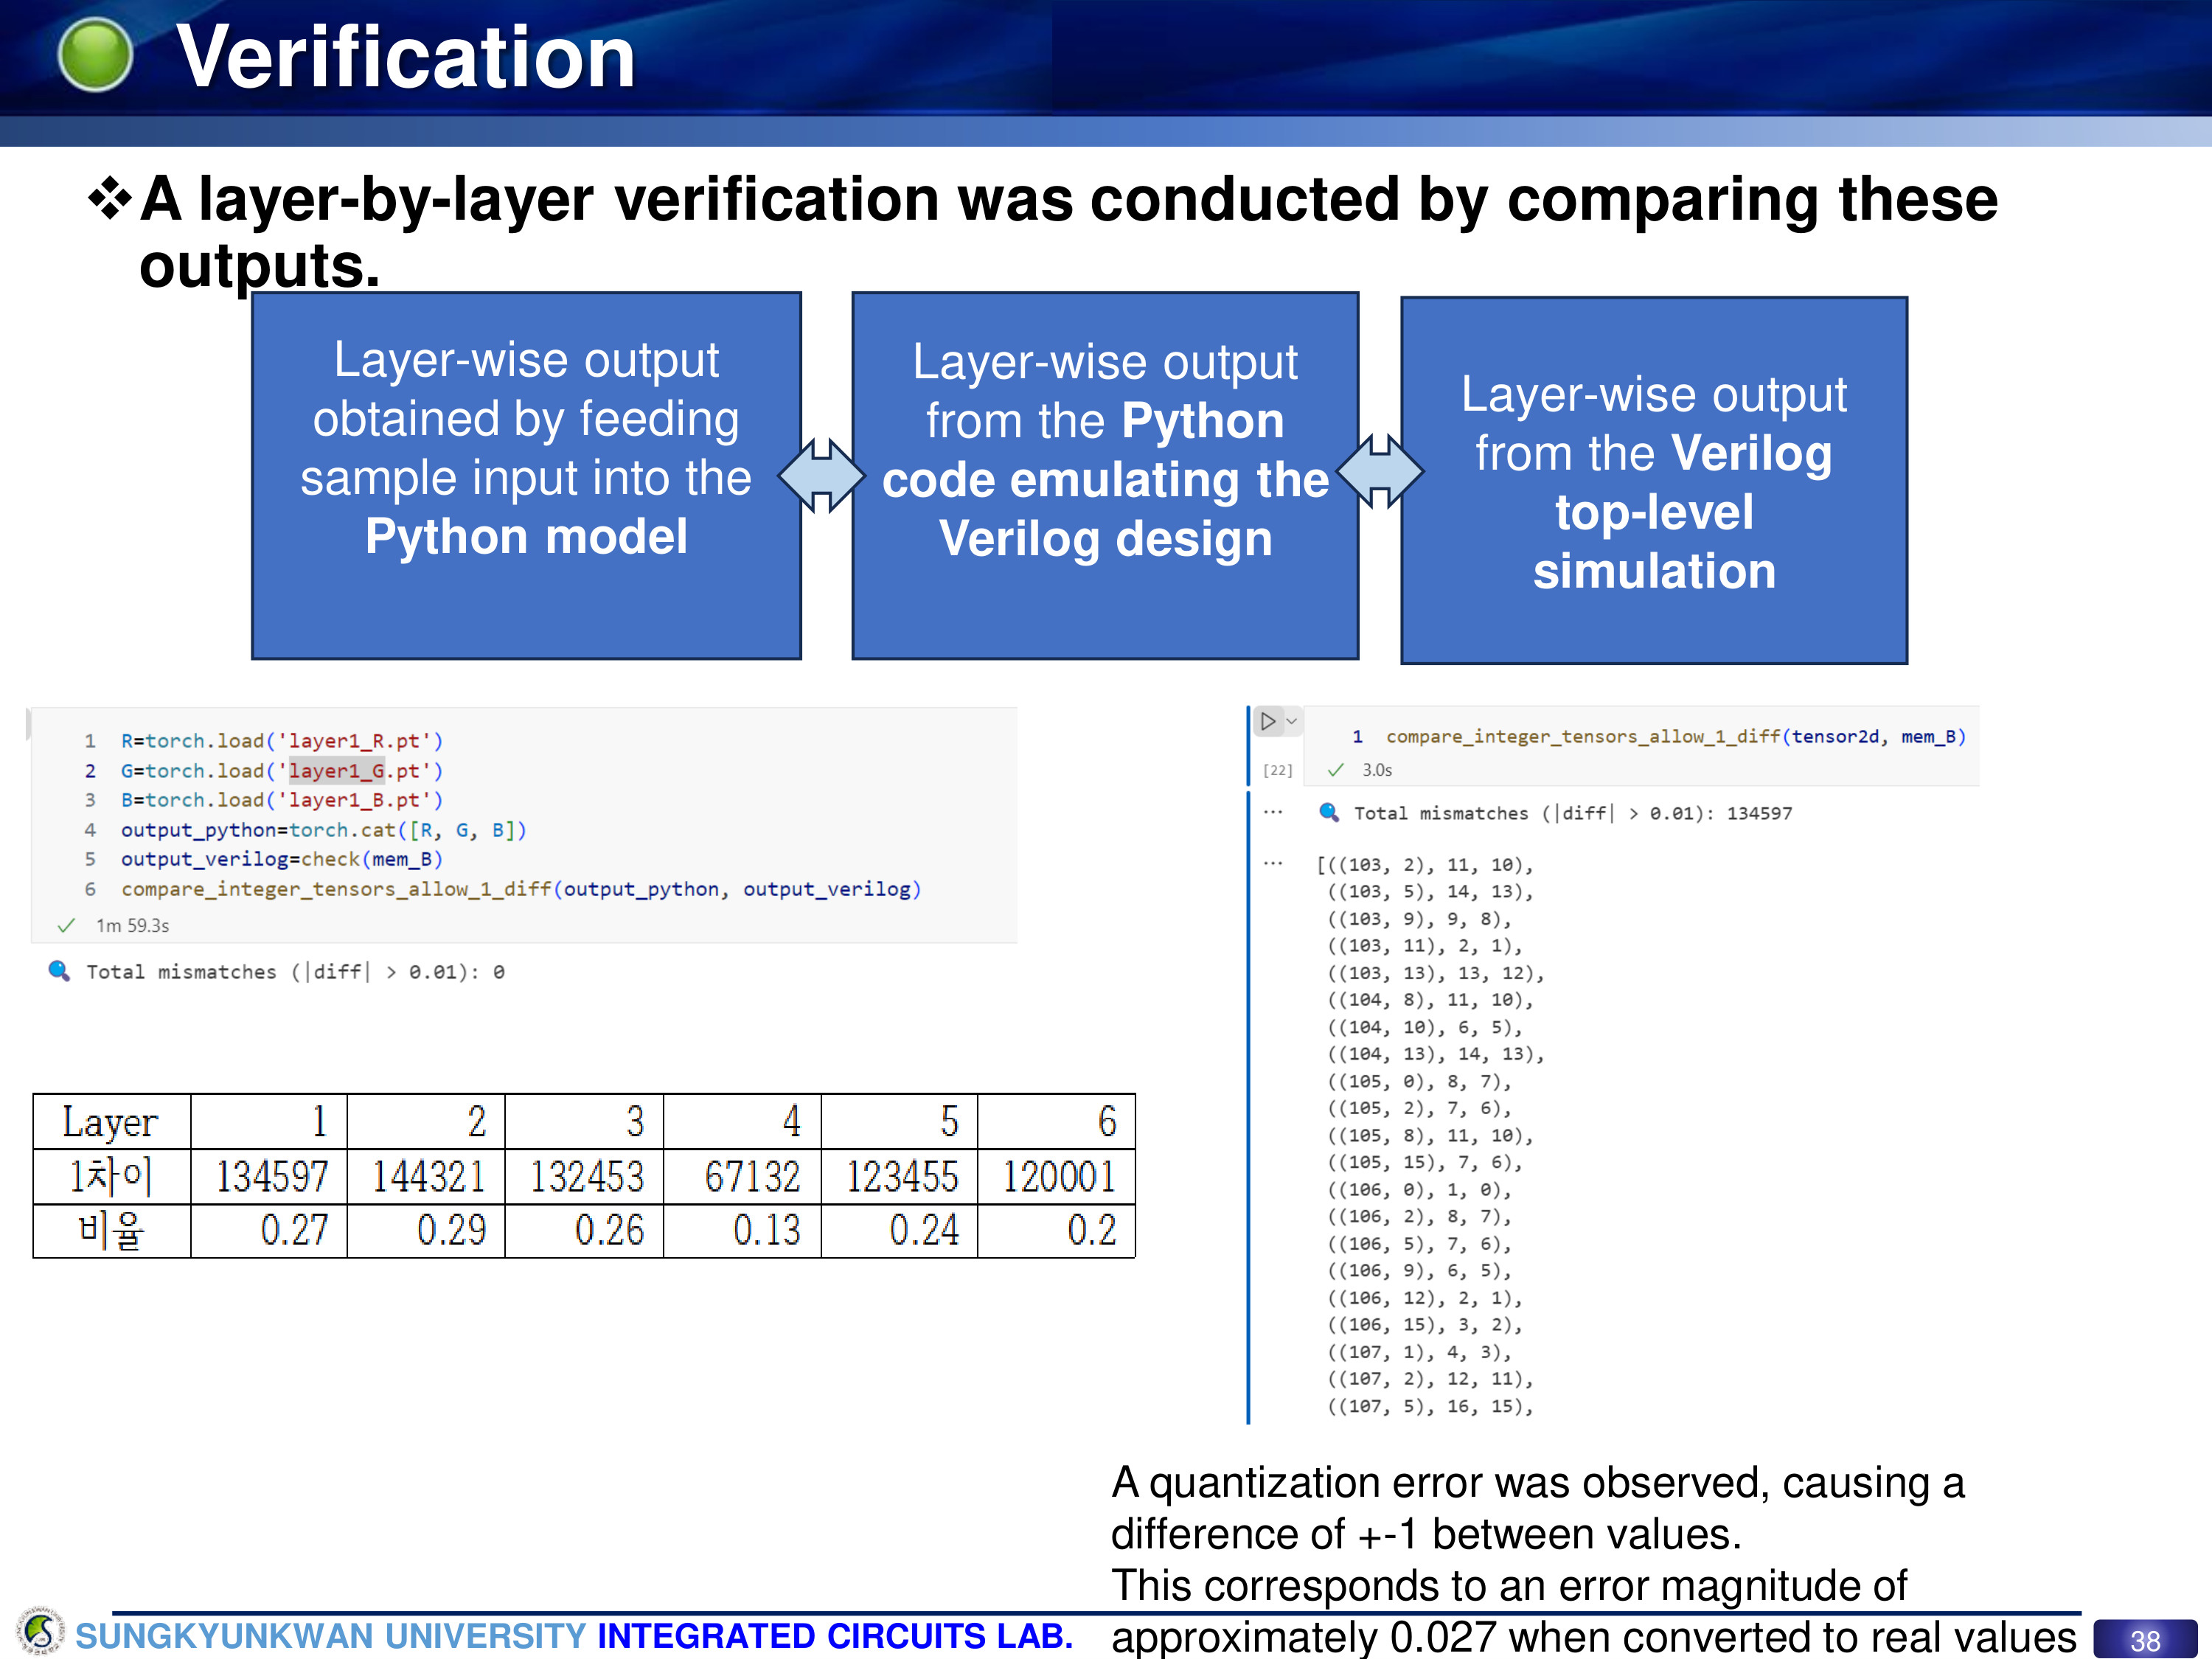Click the '비율' row label
This screenshot has height=1659, width=2212.
[112, 1231]
